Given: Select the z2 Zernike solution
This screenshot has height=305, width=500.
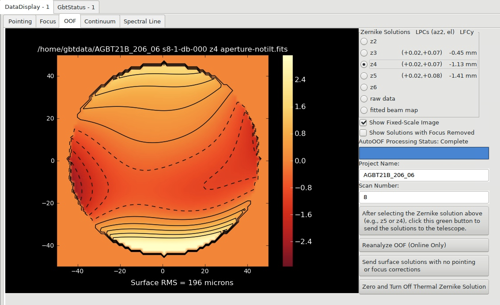Looking at the screenshot, I should point(364,41).
